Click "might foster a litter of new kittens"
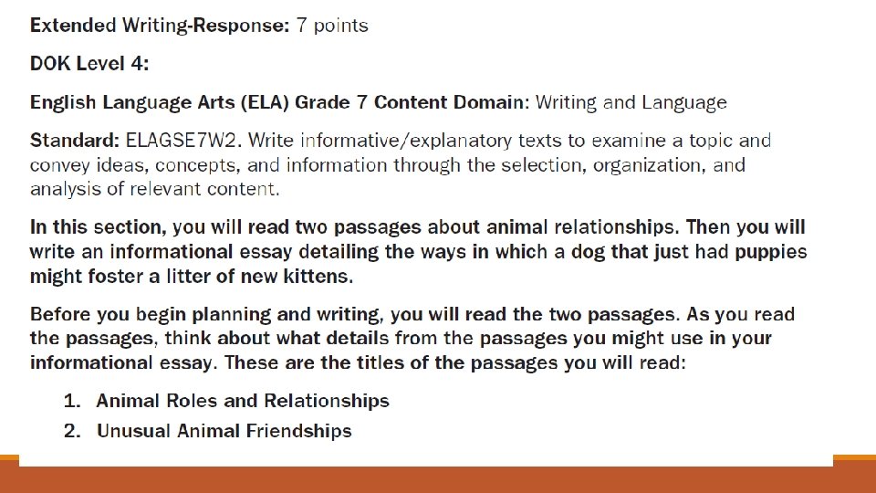Viewport: 876px width, 493px height. click(191, 275)
